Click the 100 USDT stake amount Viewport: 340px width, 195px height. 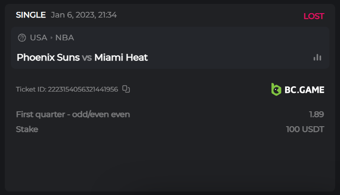click(x=305, y=129)
